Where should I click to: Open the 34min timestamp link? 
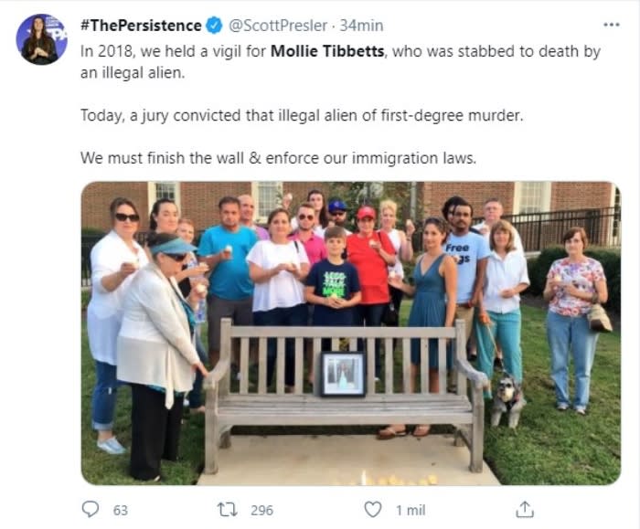pyautogui.click(x=362, y=26)
